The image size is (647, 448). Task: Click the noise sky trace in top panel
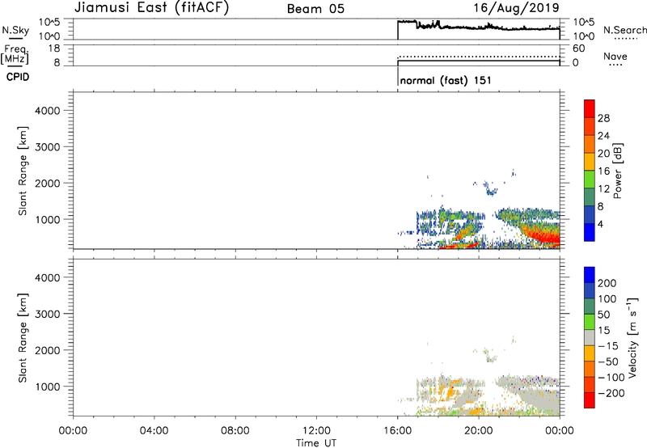pos(479,27)
